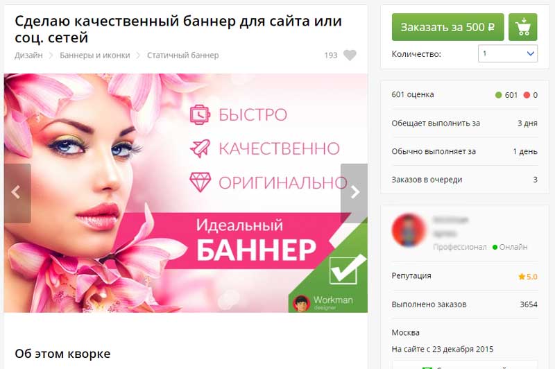Add kwork to cart with cart icon

(x=522, y=27)
